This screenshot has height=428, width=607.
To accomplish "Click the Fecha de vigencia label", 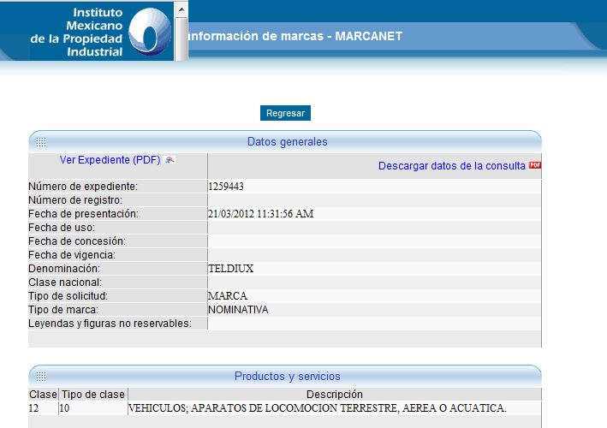I will point(72,255).
